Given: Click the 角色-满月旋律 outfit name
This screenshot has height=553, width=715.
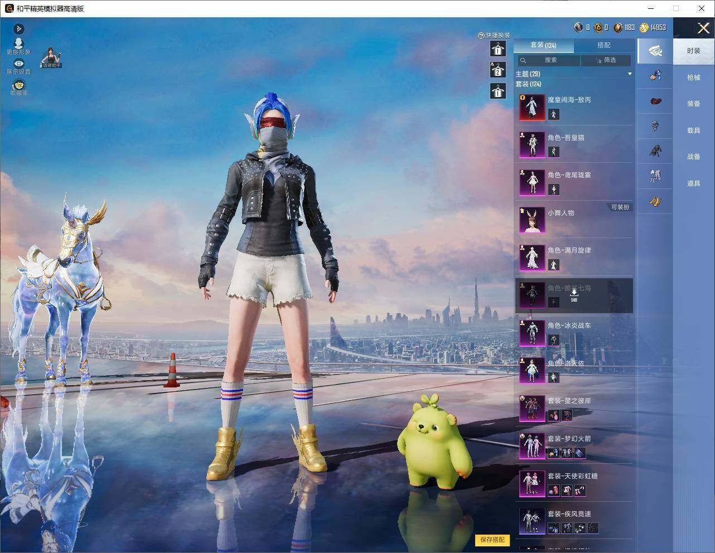Looking at the screenshot, I should [569, 250].
